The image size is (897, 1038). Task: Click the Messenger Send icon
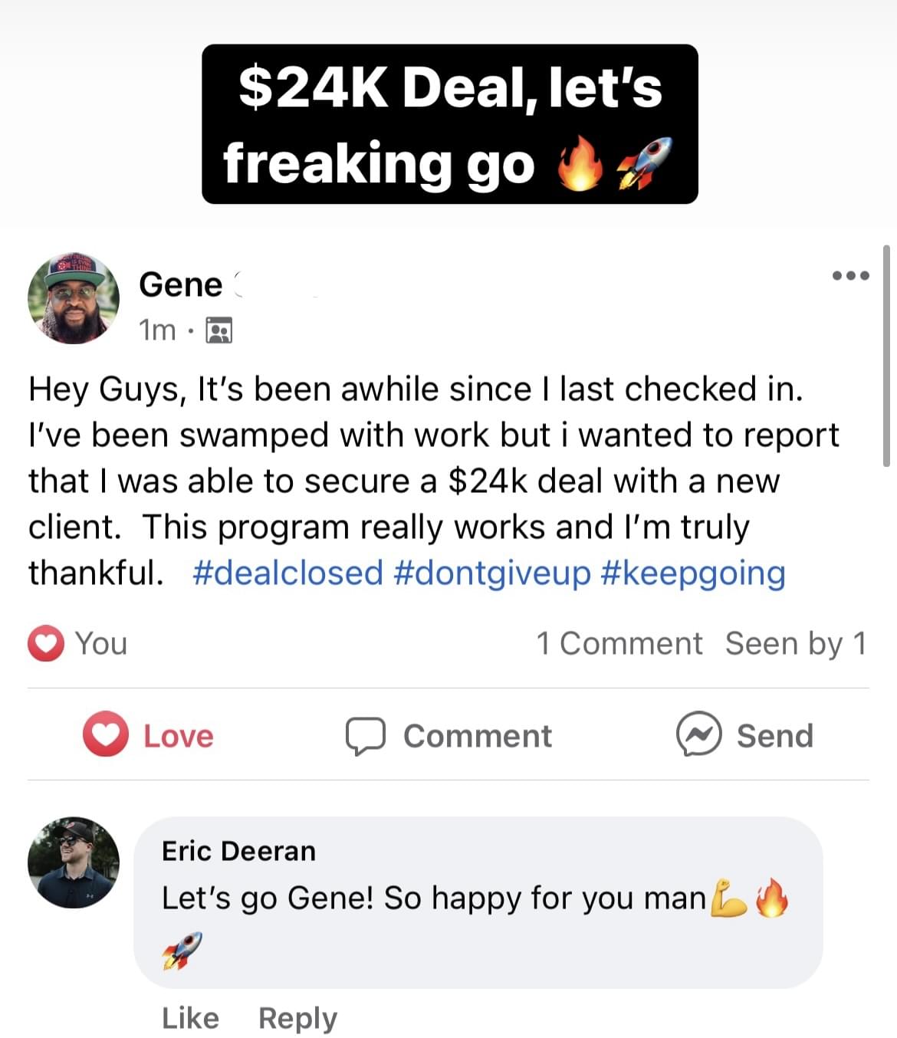click(698, 734)
